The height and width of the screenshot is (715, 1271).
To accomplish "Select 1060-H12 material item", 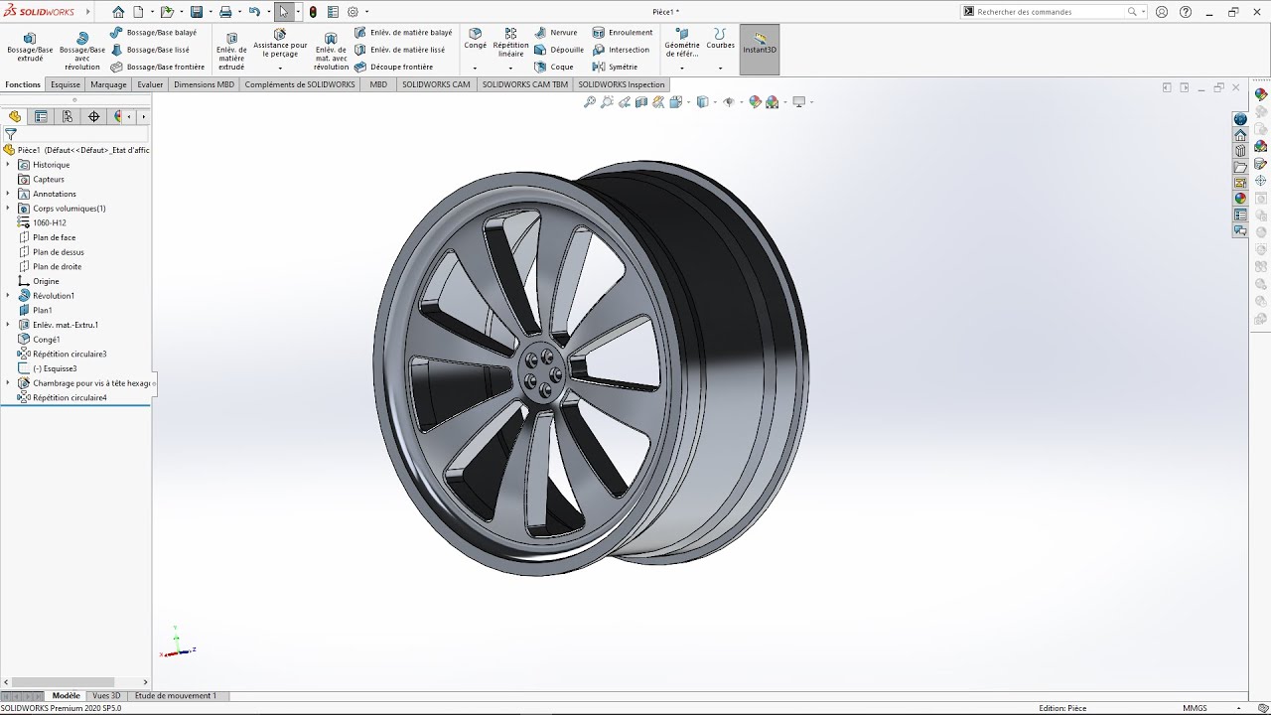I will point(49,223).
